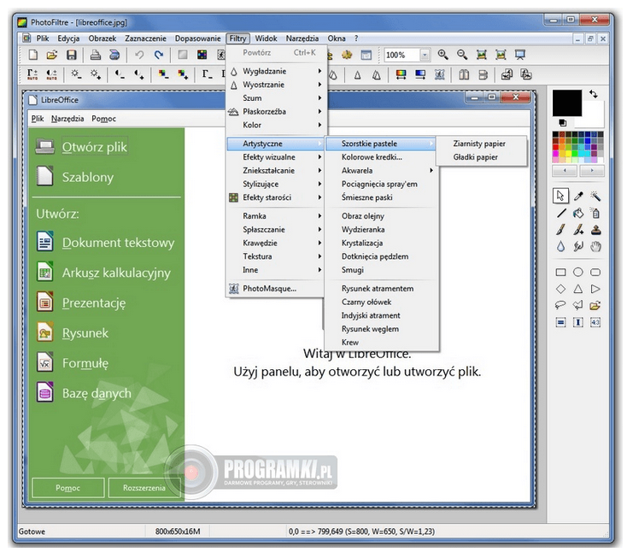Click the swap foreground/background colors arrow
Screen dimensions: 627x552
594,94
